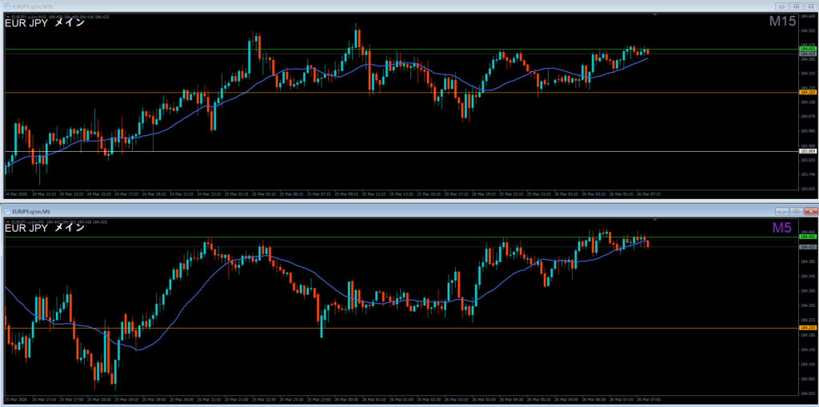Screen dimensions: 819x407
Task: Maximize the EURJPY M15 chart window
Action: point(796,6)
